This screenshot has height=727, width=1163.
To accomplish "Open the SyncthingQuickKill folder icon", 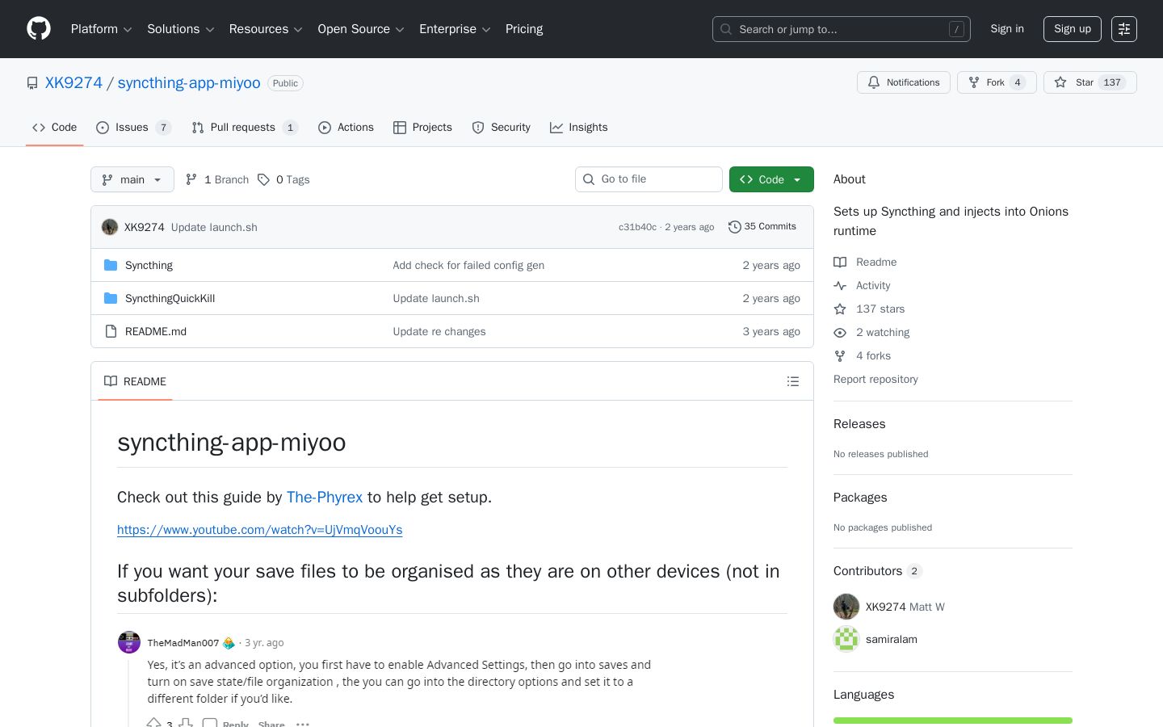I will click(x=111, y=298).
